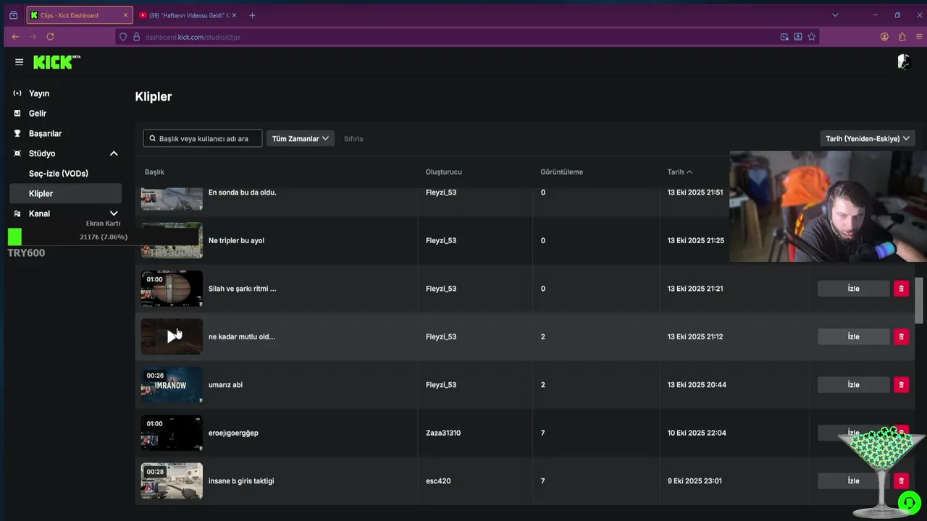Open the browser extensions puzzle icon

click(x=902, y=37)
